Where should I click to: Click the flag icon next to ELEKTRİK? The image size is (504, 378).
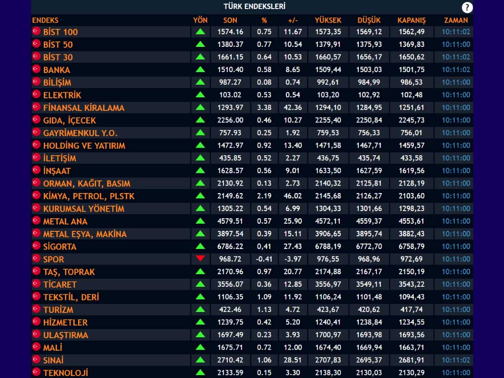(36, 95)
